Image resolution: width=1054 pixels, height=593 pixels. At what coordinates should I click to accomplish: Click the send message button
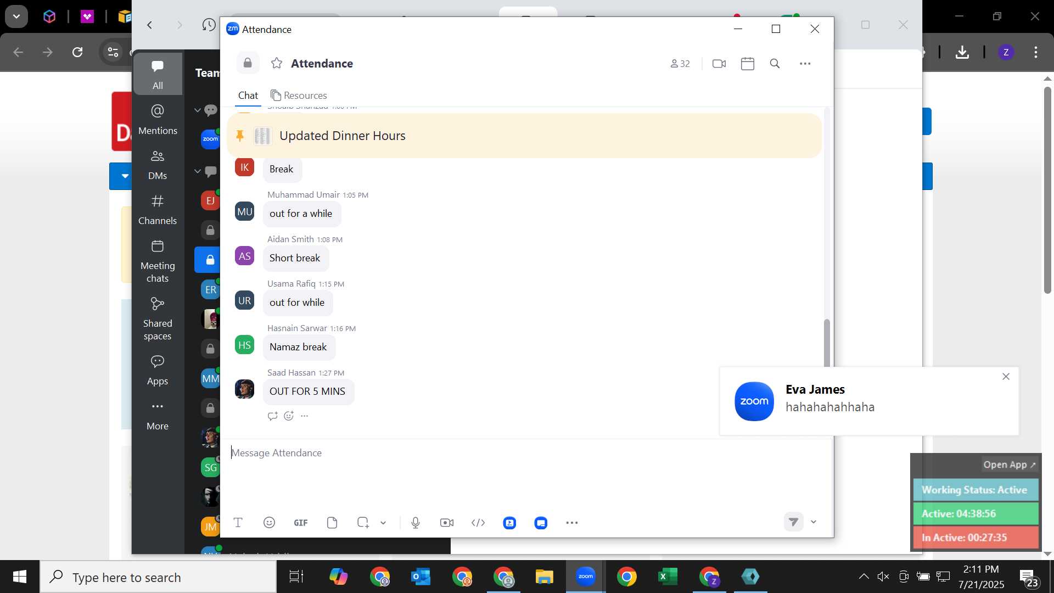(794, 522)
